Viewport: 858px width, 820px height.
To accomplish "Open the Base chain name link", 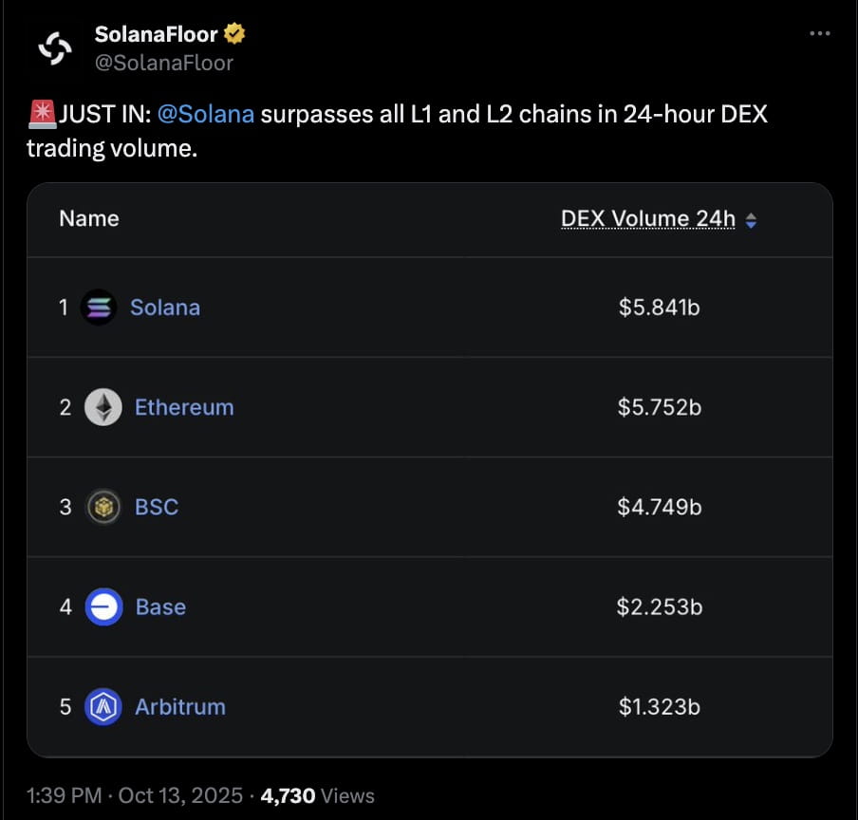I will [160, 606].
